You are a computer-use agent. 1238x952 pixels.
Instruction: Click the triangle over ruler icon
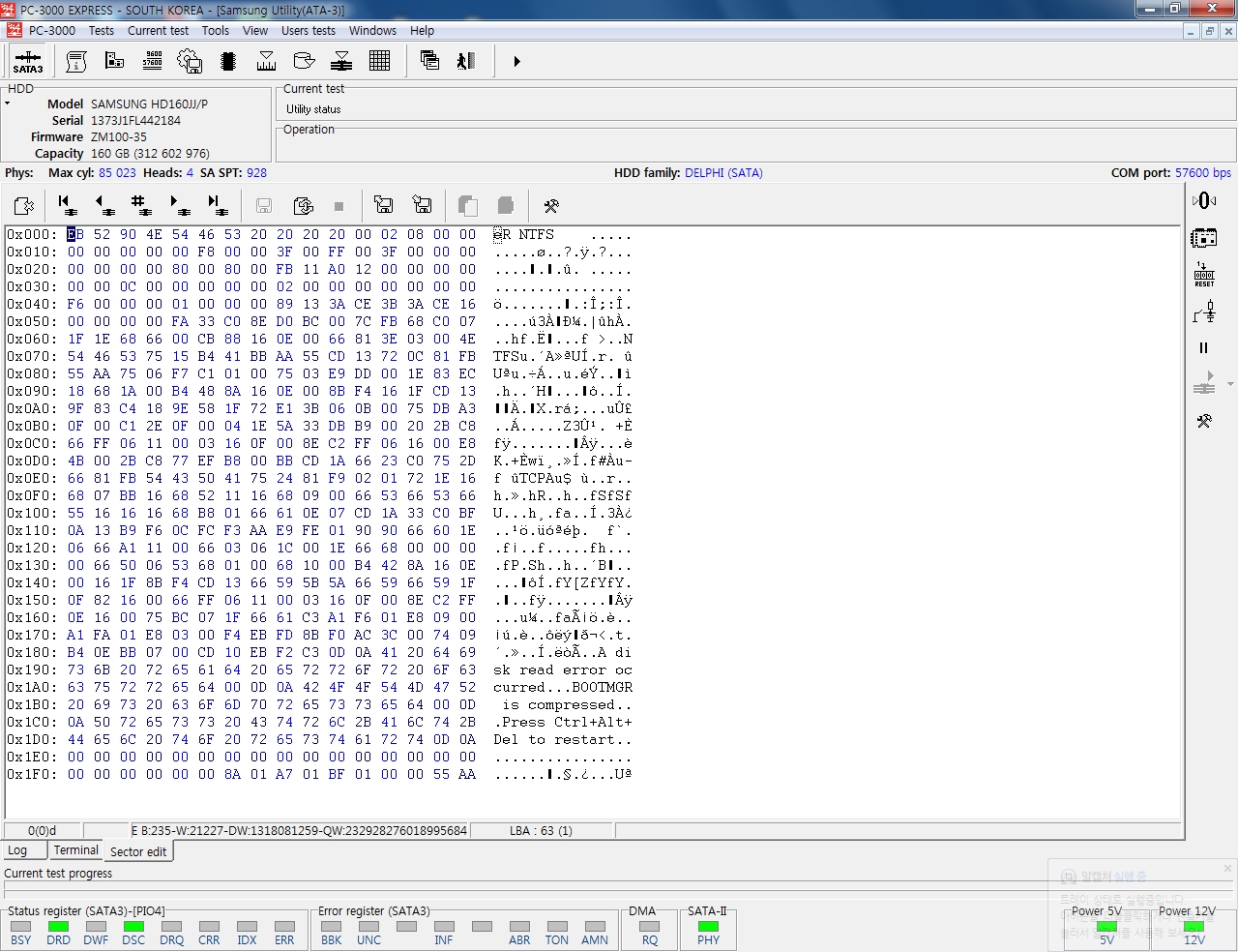click(266, 61)
